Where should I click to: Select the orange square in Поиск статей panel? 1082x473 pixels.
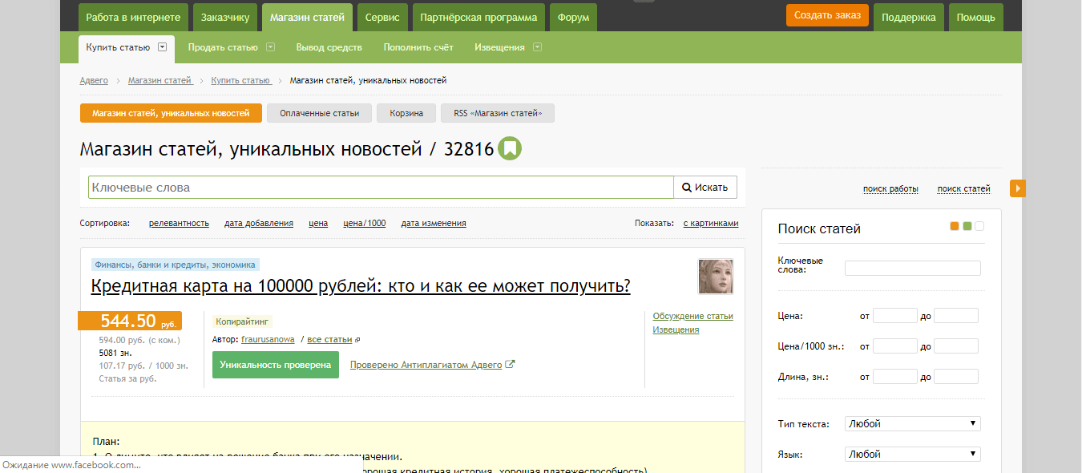pyautogui.click(x=954, y=227)
